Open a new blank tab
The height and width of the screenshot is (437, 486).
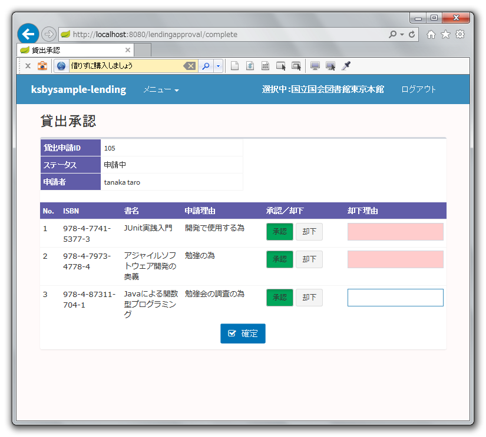[x=143, y=50]
